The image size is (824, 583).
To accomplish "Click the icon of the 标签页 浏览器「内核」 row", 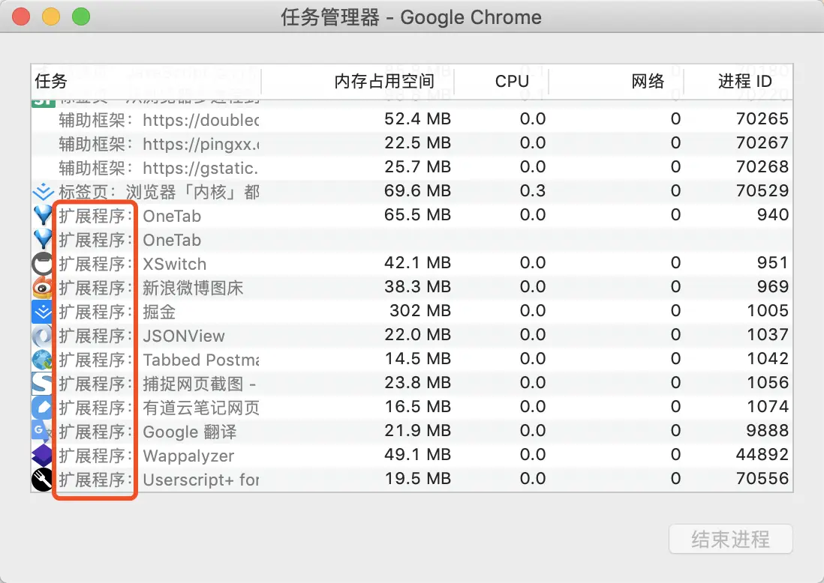I will coord(43,192).
